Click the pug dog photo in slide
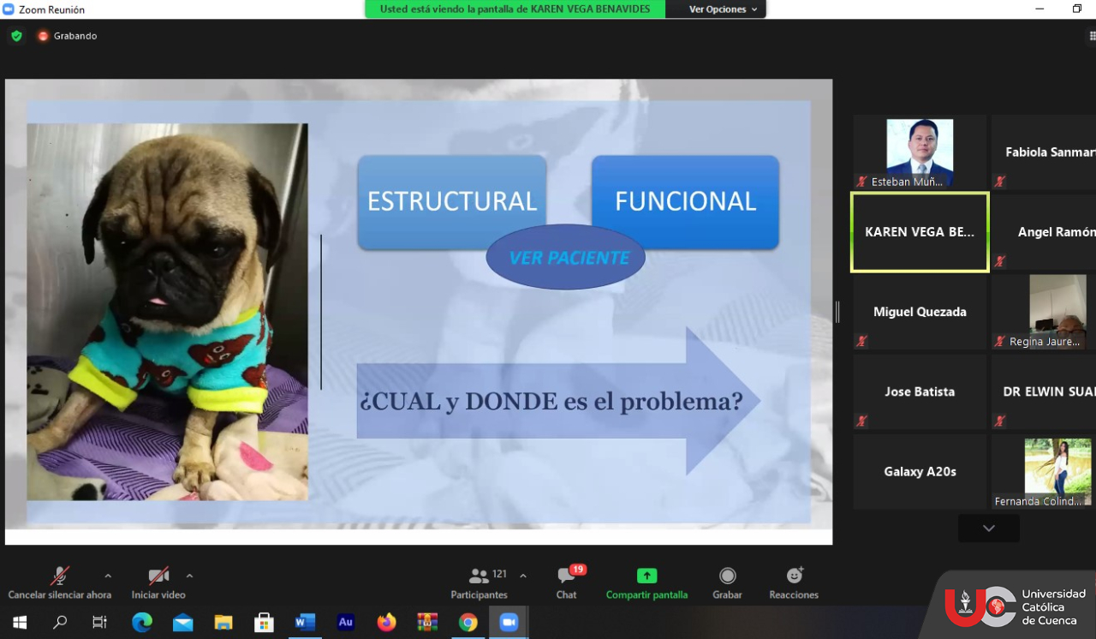This screenshot has width=1096, height=639. click(x=167, y=312)
